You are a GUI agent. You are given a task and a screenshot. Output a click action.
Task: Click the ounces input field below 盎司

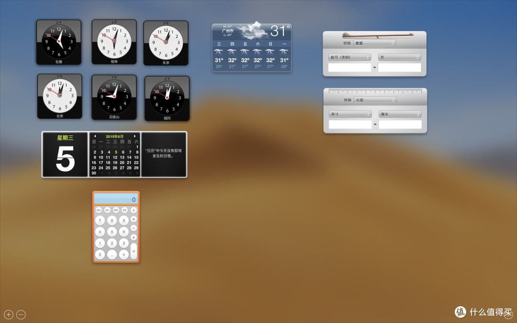[x=349, y=67]
